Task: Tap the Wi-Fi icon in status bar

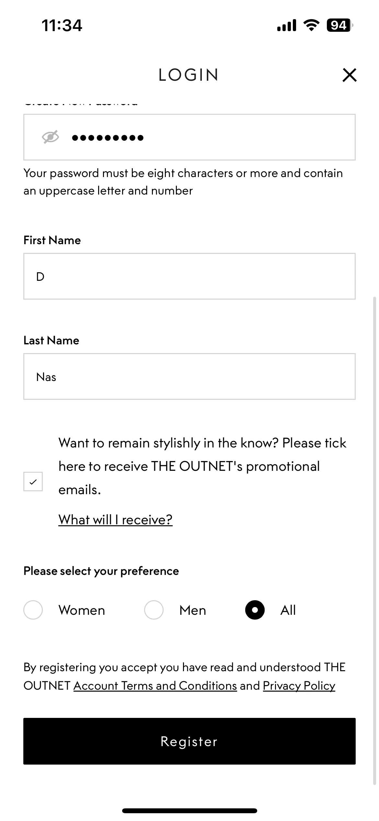Action: [311, 25]
